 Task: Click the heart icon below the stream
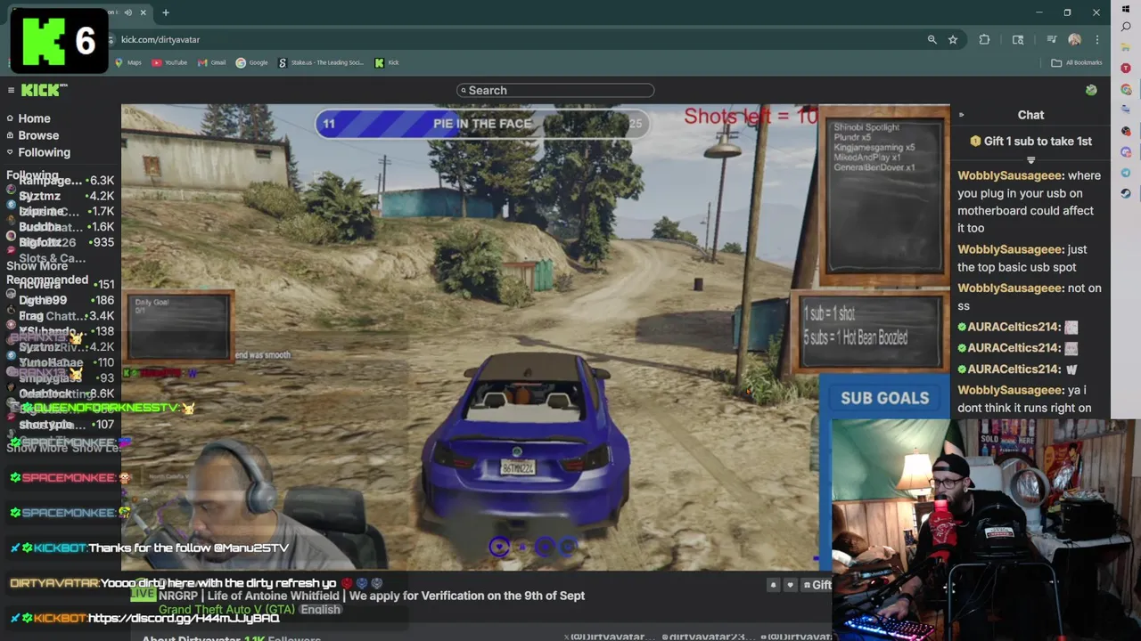coord(790,585)
